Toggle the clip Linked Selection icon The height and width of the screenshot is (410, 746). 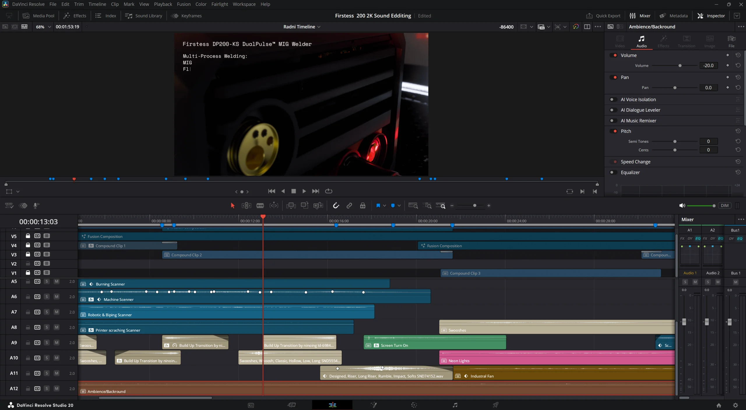pos(349,206)
